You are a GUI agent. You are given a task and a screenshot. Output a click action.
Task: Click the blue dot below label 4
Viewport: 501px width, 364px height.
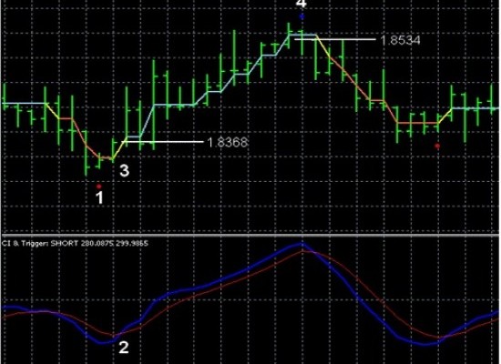(x=302, y=16)
